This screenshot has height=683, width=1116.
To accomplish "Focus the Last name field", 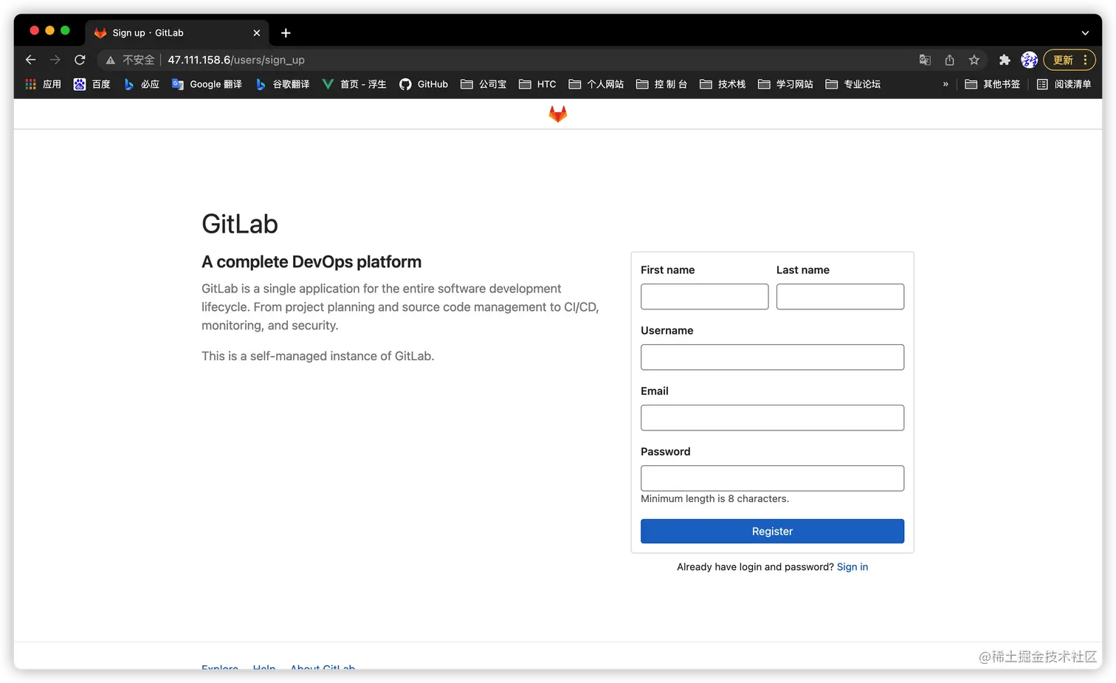I will tap(840, 297).
